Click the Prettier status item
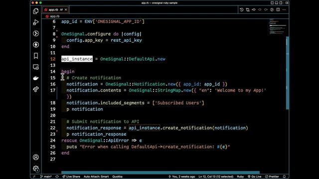 272,177
